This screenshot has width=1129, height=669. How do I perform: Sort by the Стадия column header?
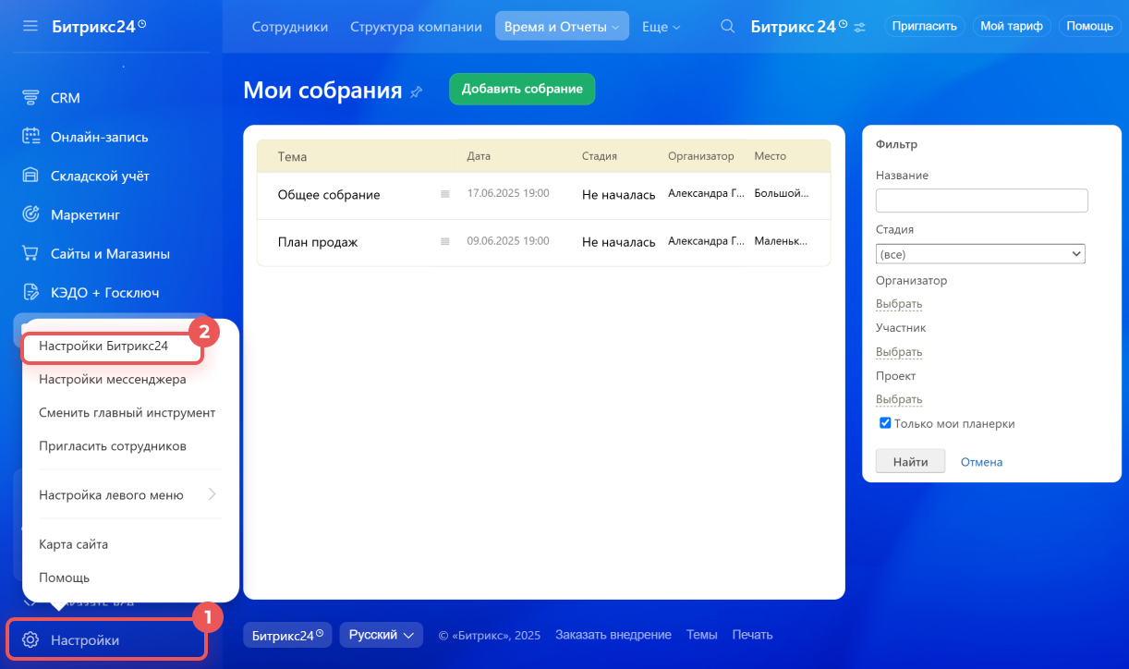(x=600, y=156)
